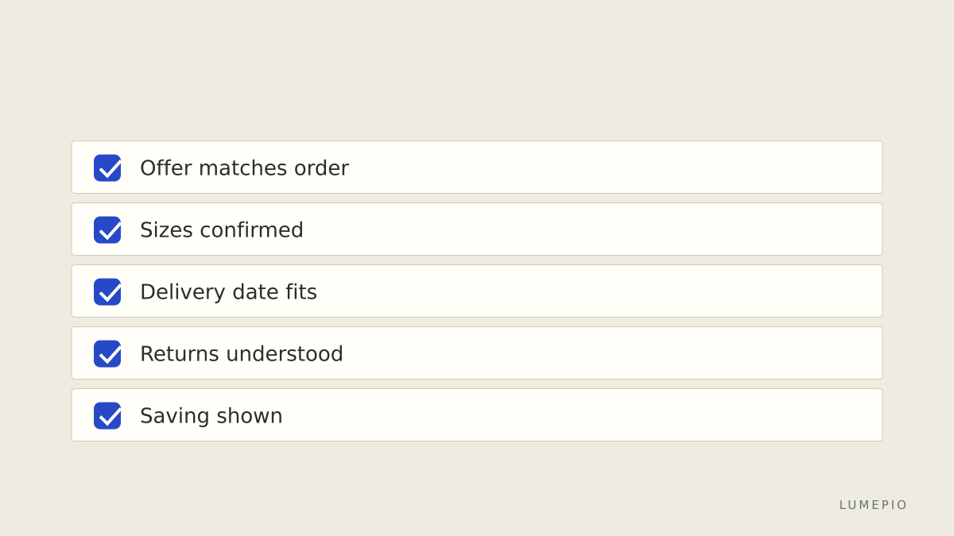Click the 'Offer matches order' label text
The width and height of the screenshot is (954, 536).
(244, 168)
